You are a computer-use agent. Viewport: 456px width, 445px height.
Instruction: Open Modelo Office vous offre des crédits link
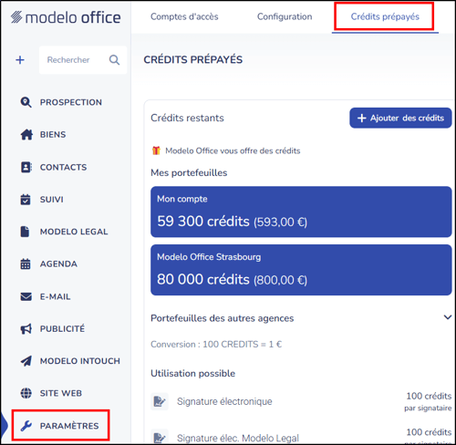233,150
